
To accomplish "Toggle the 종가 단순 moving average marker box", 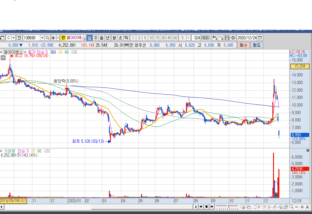I will tap(25, 52).
